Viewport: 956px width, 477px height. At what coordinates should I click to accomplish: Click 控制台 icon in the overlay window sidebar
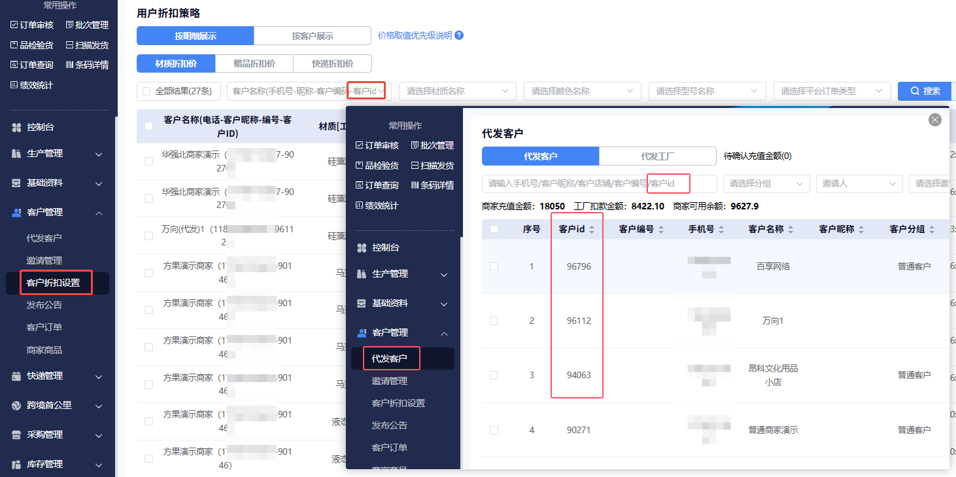tap(362, 247)
